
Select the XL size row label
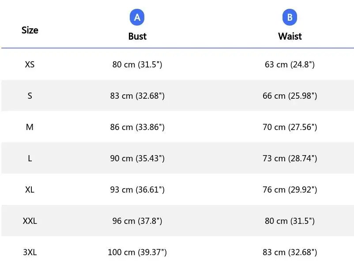pos(30,190)
